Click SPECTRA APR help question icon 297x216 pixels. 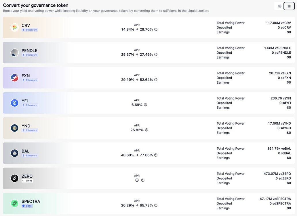point(156,205)
